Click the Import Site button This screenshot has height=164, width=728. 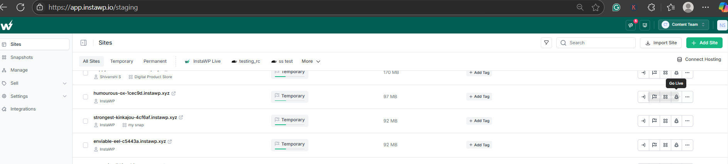(x=661, y=43)
